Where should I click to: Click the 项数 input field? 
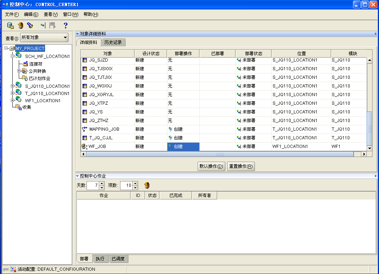126,185
